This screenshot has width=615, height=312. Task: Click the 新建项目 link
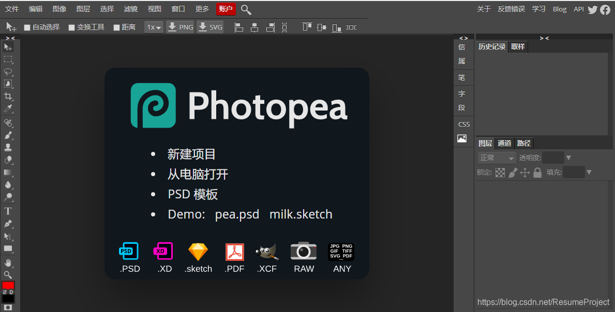[x=191, y=154]
